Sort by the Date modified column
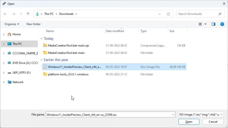The width and height of the screenshot is (228, 128). pyautogui.click(x=115, y=31)
